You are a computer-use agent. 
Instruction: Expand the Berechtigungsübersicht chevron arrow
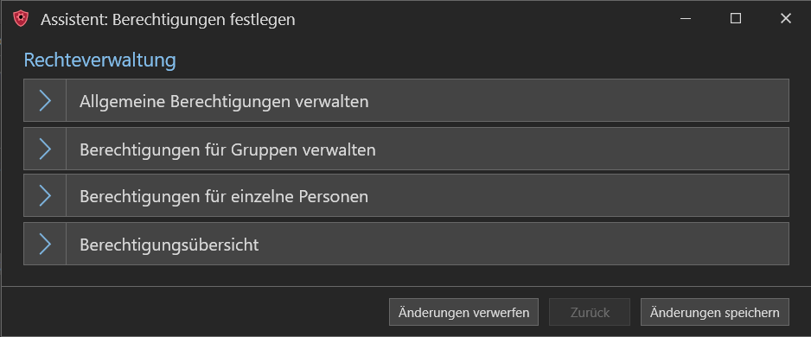(x=45, y=244)
